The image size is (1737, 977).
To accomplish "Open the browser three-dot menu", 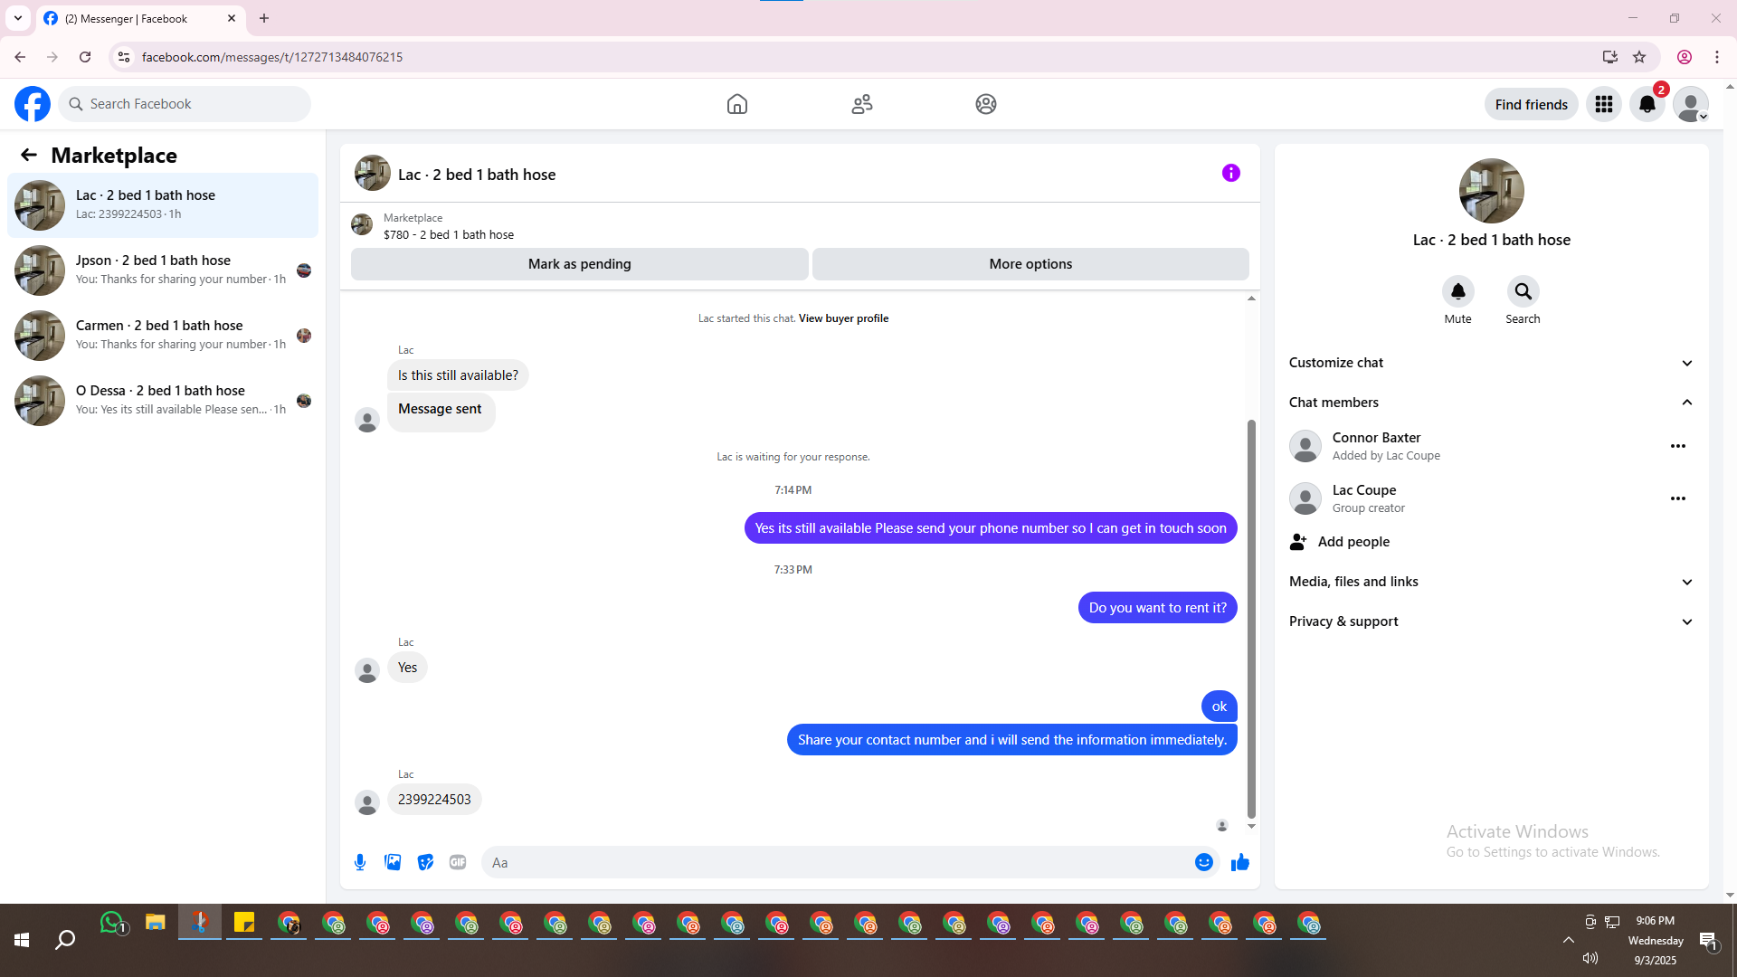I will point(1717,57).
